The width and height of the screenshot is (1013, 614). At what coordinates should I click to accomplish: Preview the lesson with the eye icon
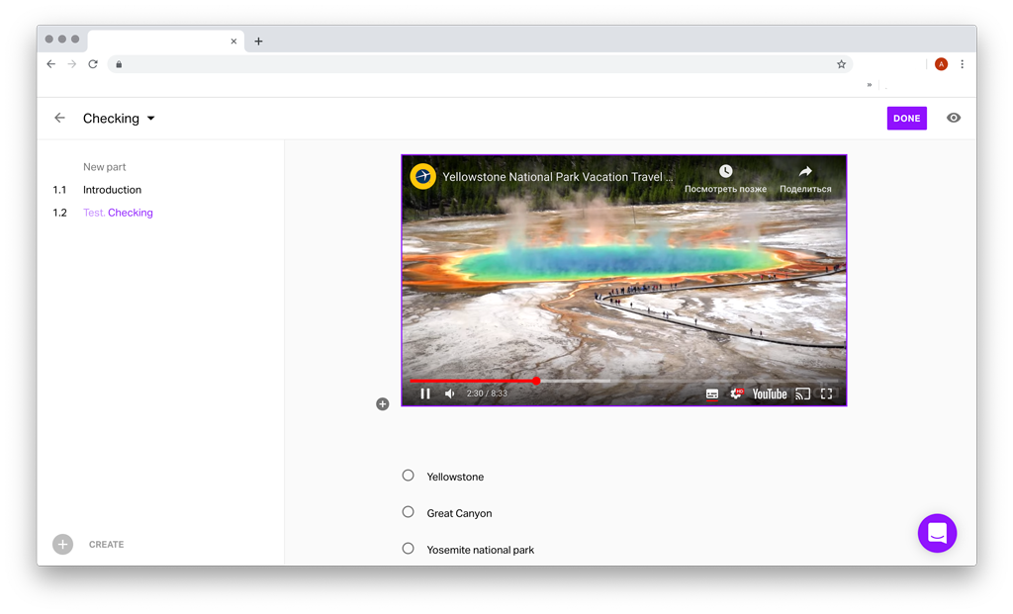tap(954, 118)
